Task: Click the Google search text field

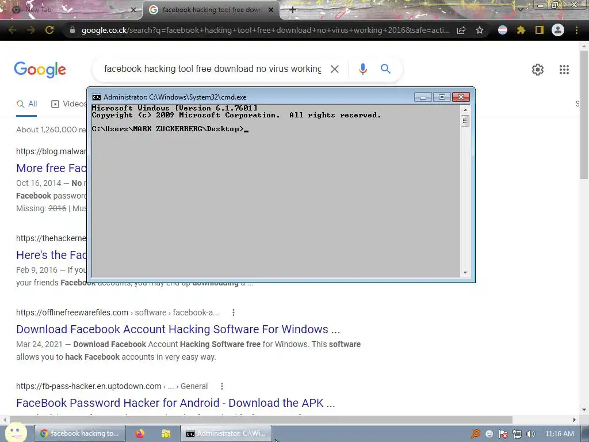Action: 213,69
